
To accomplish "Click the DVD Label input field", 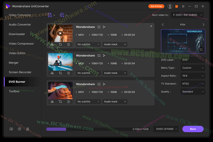I will click(193, 60).
